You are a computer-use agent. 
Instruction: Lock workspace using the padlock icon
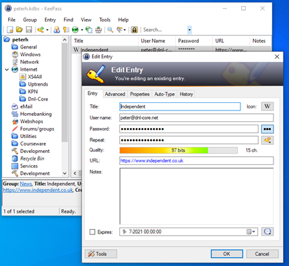(134, 30)
